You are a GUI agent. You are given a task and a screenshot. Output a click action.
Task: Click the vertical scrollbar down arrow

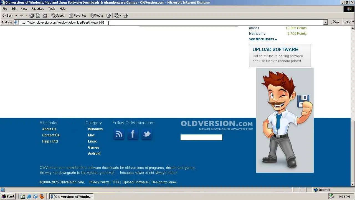tap(353, 184)
